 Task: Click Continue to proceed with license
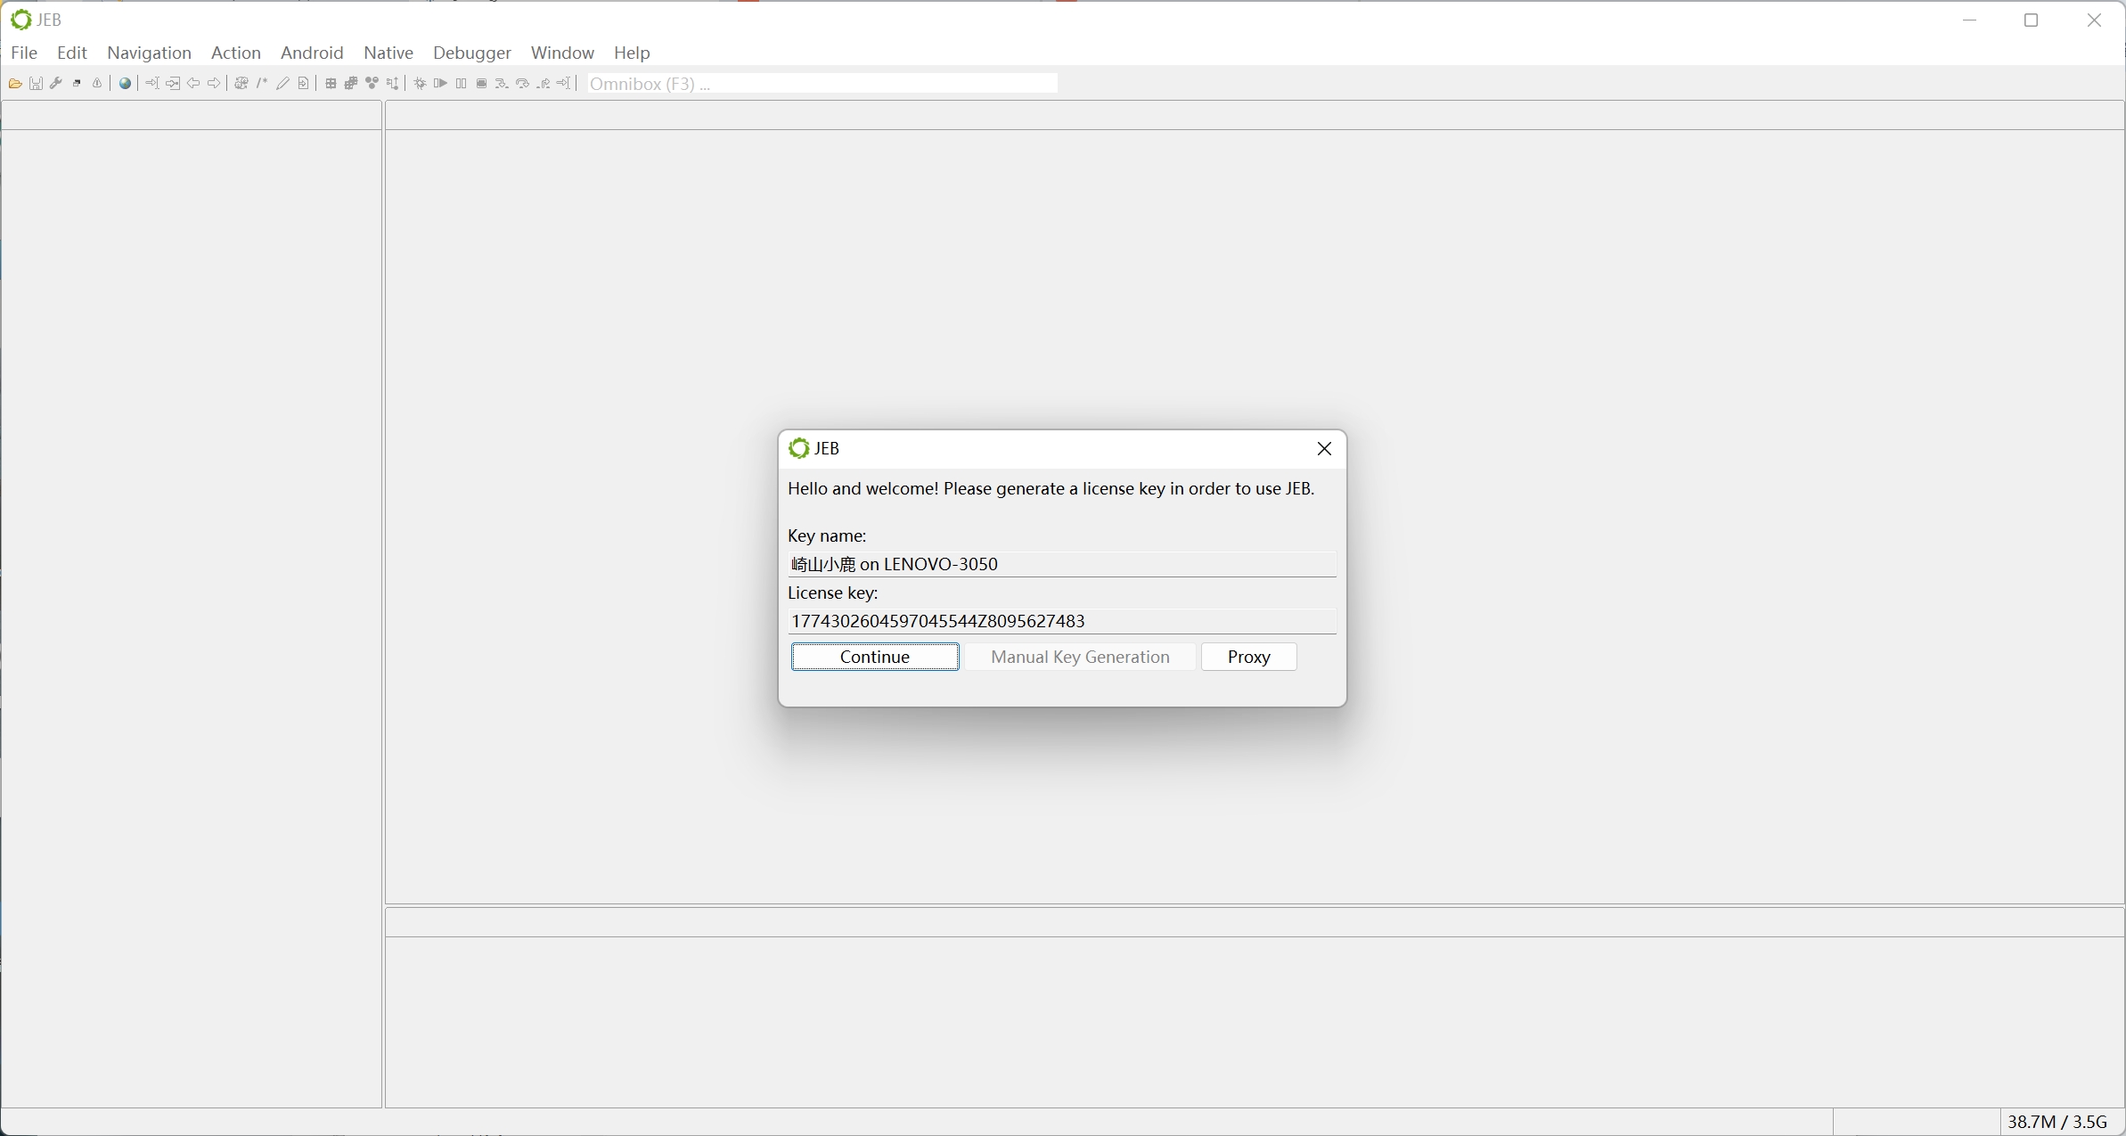pos(875,655)
